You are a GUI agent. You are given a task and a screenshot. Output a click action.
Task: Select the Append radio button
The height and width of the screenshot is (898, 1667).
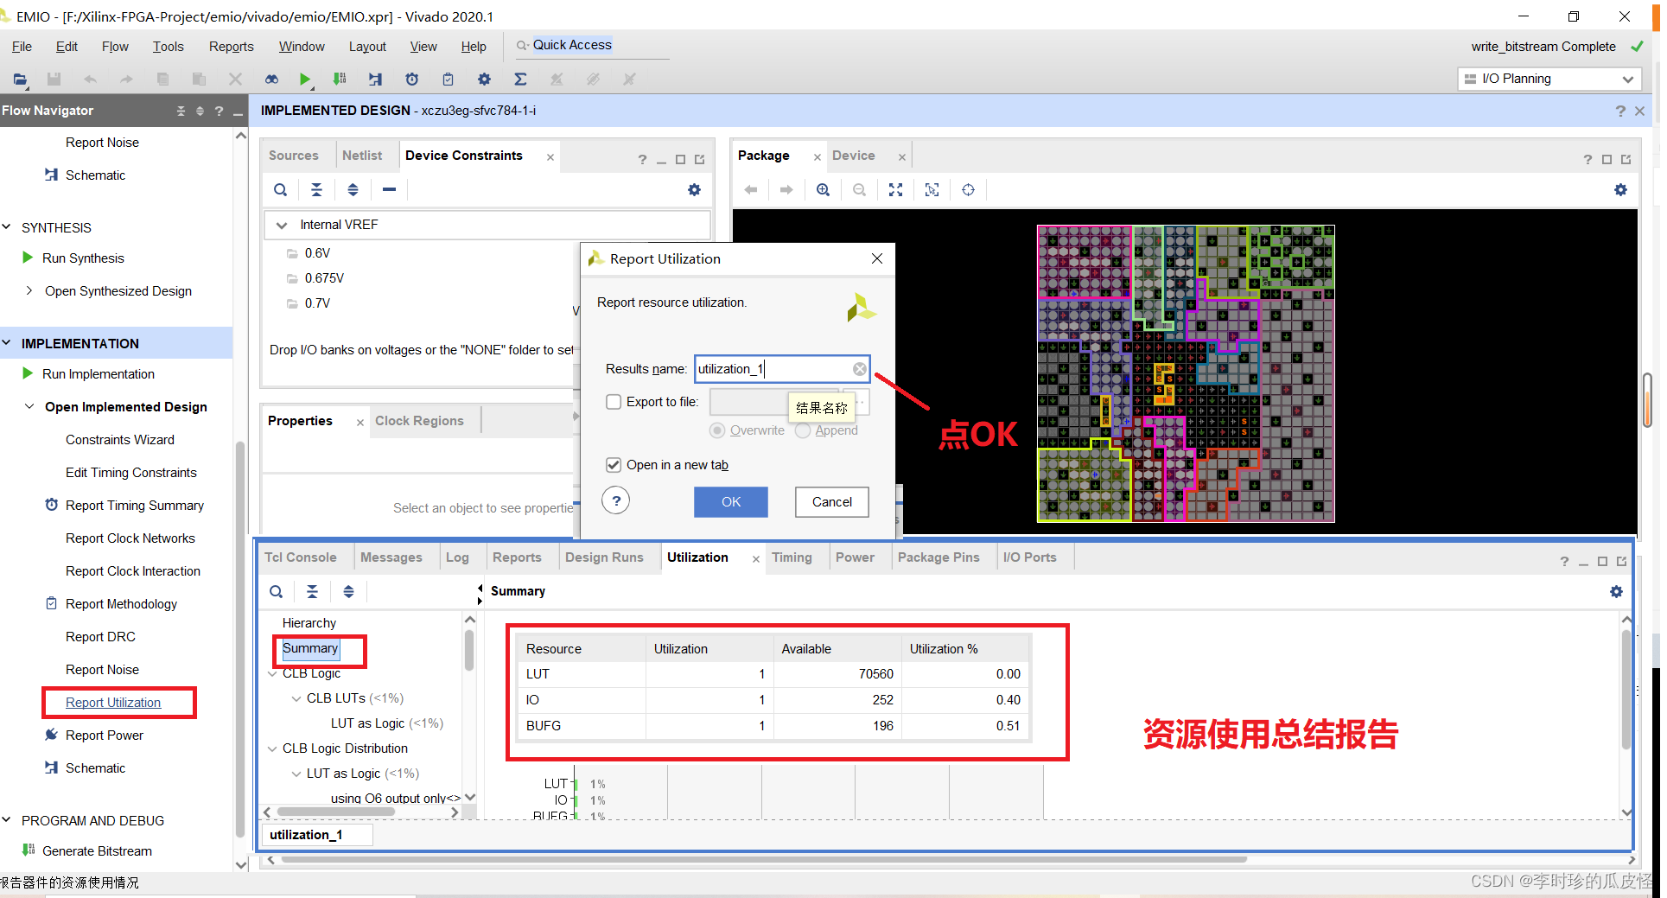(802, 430)
